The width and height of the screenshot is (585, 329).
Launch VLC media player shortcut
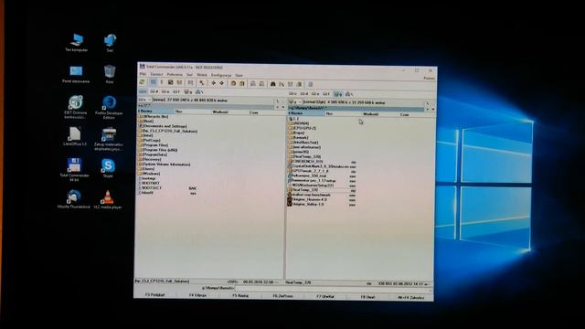click(108, 199)
